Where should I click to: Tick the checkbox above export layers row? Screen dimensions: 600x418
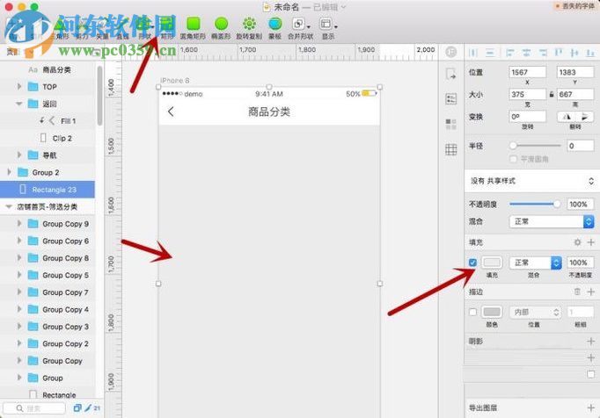point(591,374)
